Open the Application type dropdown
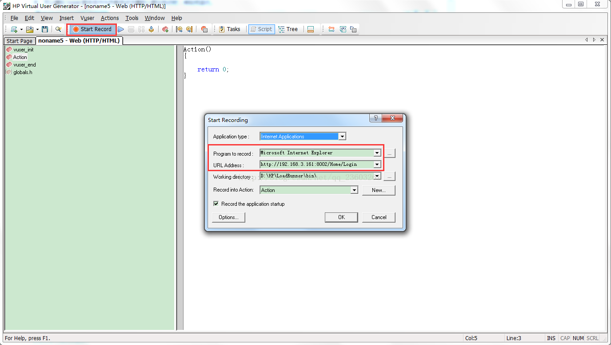 [x=342, y=137]
